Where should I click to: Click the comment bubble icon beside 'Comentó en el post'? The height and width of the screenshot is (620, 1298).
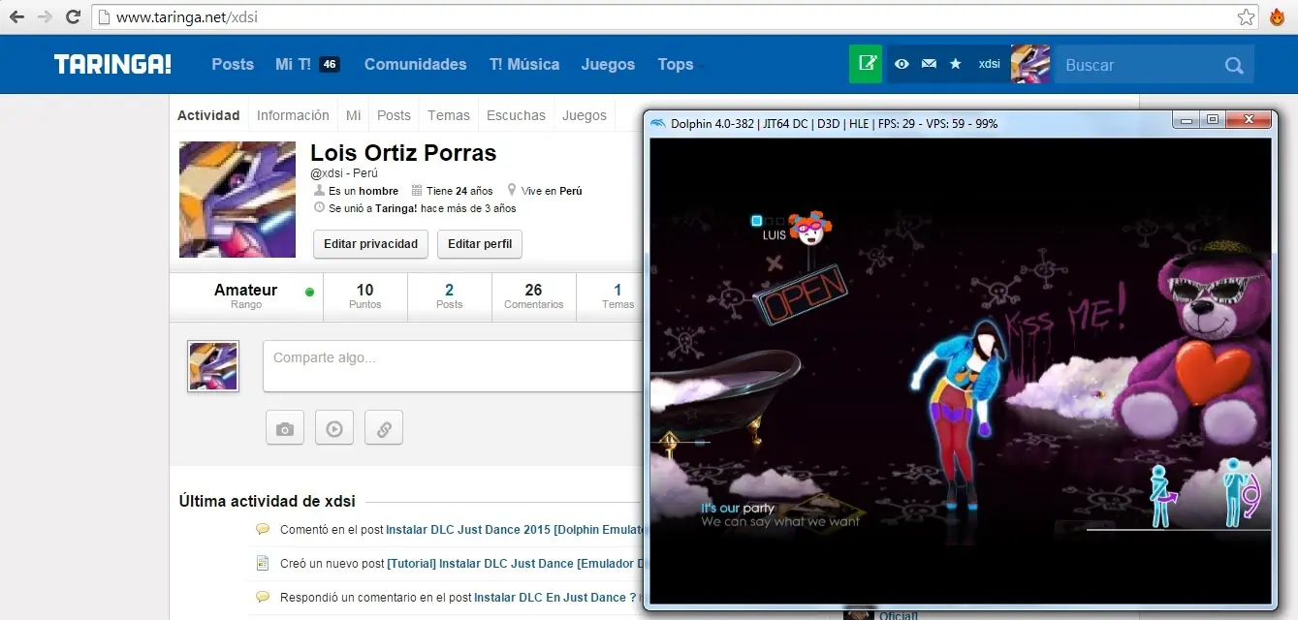point(262,529)
